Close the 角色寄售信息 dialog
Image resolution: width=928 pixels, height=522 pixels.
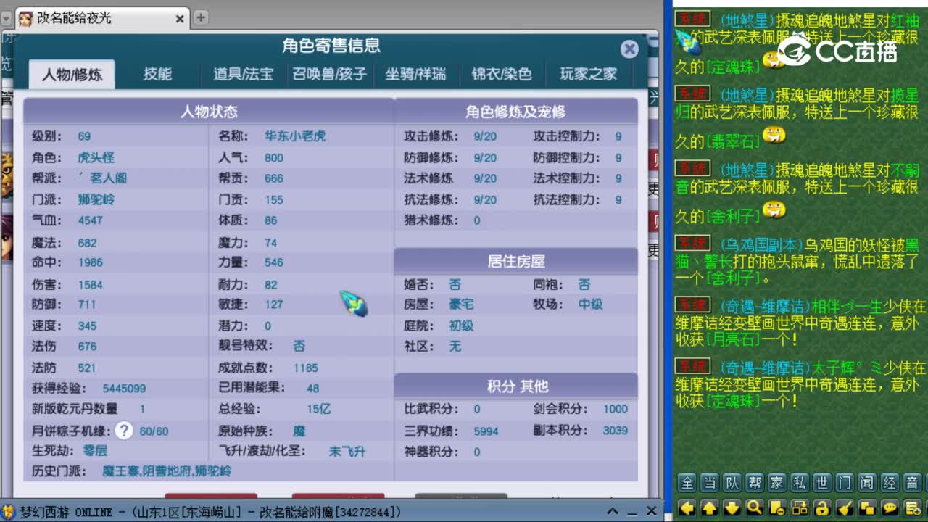tap(629, 49)
